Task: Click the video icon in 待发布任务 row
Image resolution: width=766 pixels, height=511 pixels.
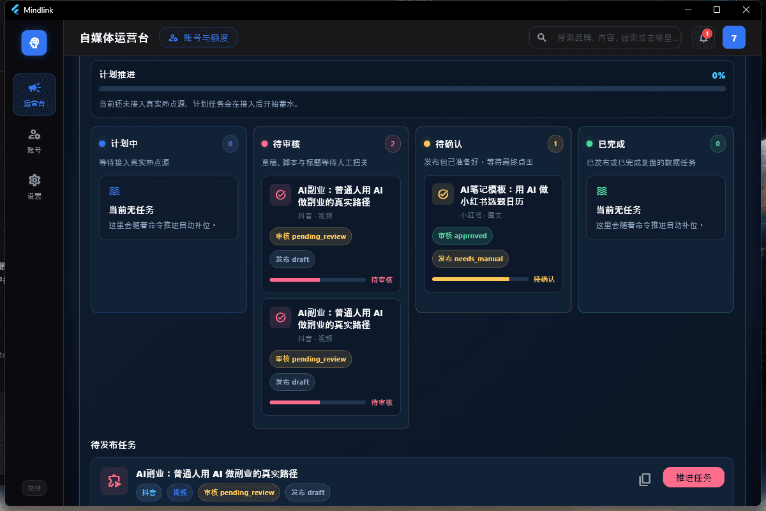Action: point(114,481)
